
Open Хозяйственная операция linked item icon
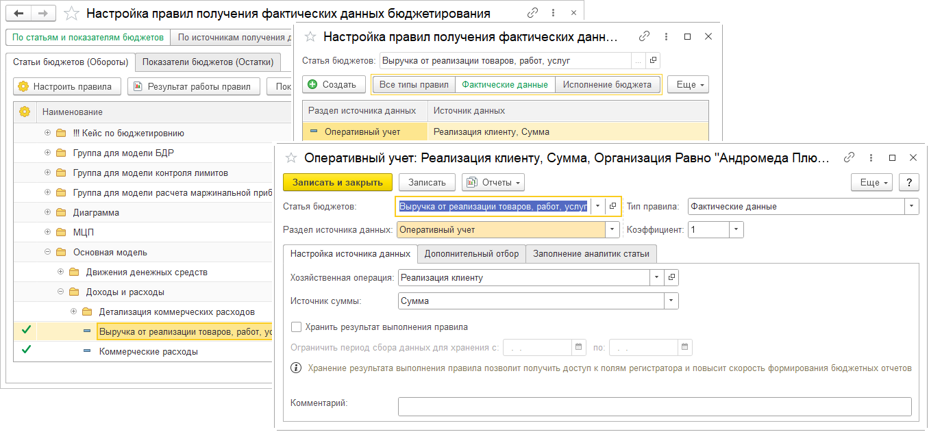tap(671, 277)
